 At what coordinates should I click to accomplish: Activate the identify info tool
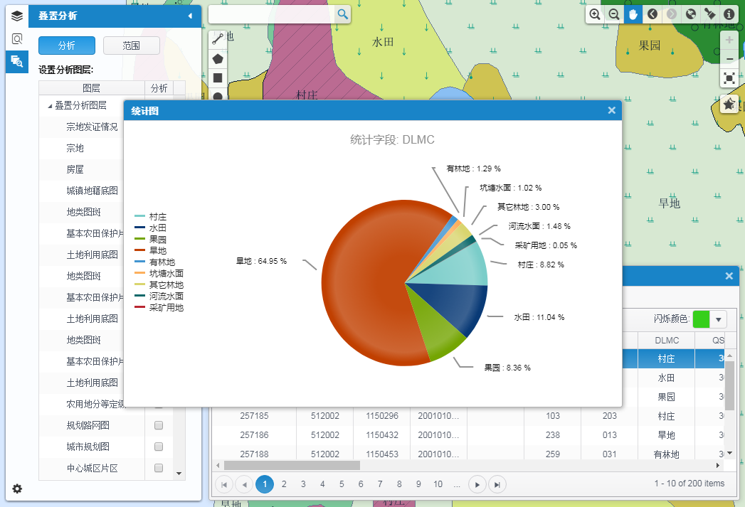click(729, 14)
